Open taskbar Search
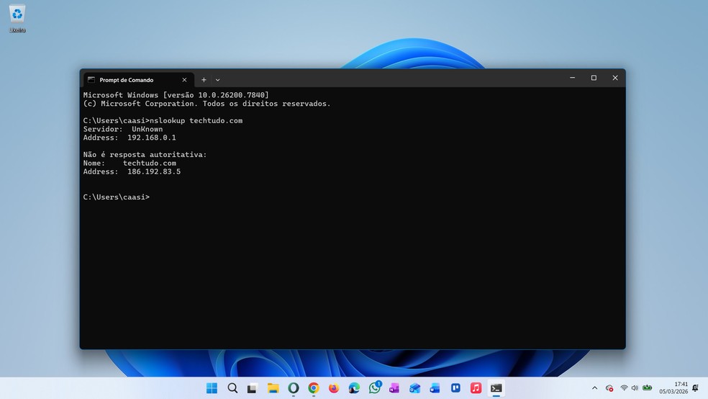 click(232, 388)
